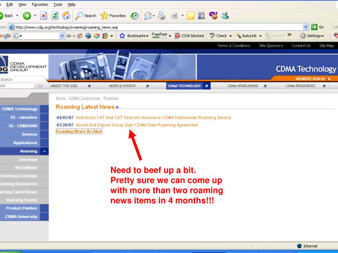Screen dimensions: 338x253
Task: Click the site search GO button
Action: pos(40,86)
